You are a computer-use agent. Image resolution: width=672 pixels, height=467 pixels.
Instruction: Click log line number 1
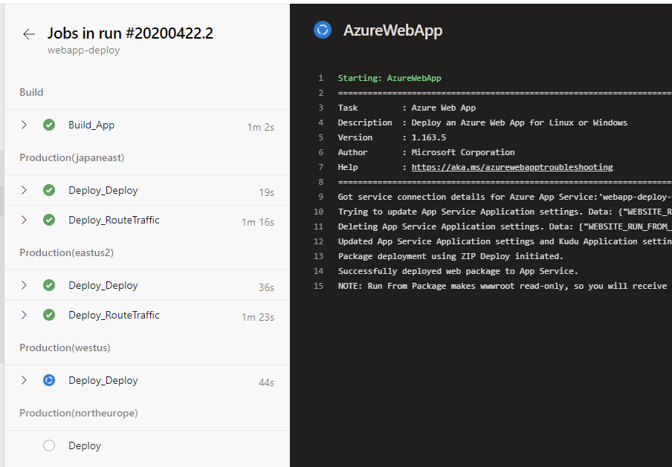pyautogui.click(x=320, y=78)
